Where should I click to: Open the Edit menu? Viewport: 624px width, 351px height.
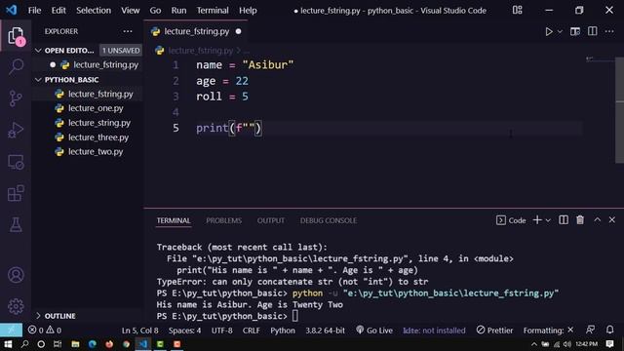(58, 11)
